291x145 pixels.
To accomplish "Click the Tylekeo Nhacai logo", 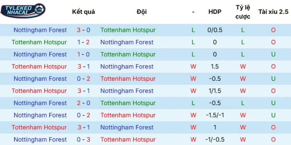I will pos(23,11).
